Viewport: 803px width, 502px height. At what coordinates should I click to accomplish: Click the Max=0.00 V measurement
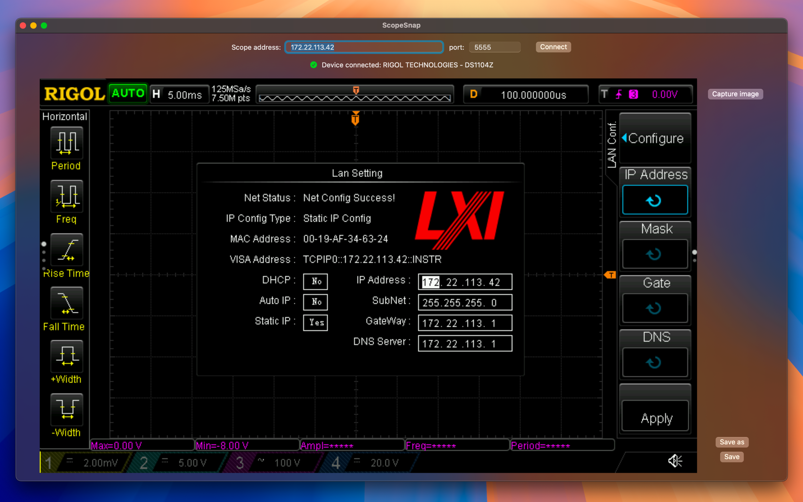tap(142, 445)
